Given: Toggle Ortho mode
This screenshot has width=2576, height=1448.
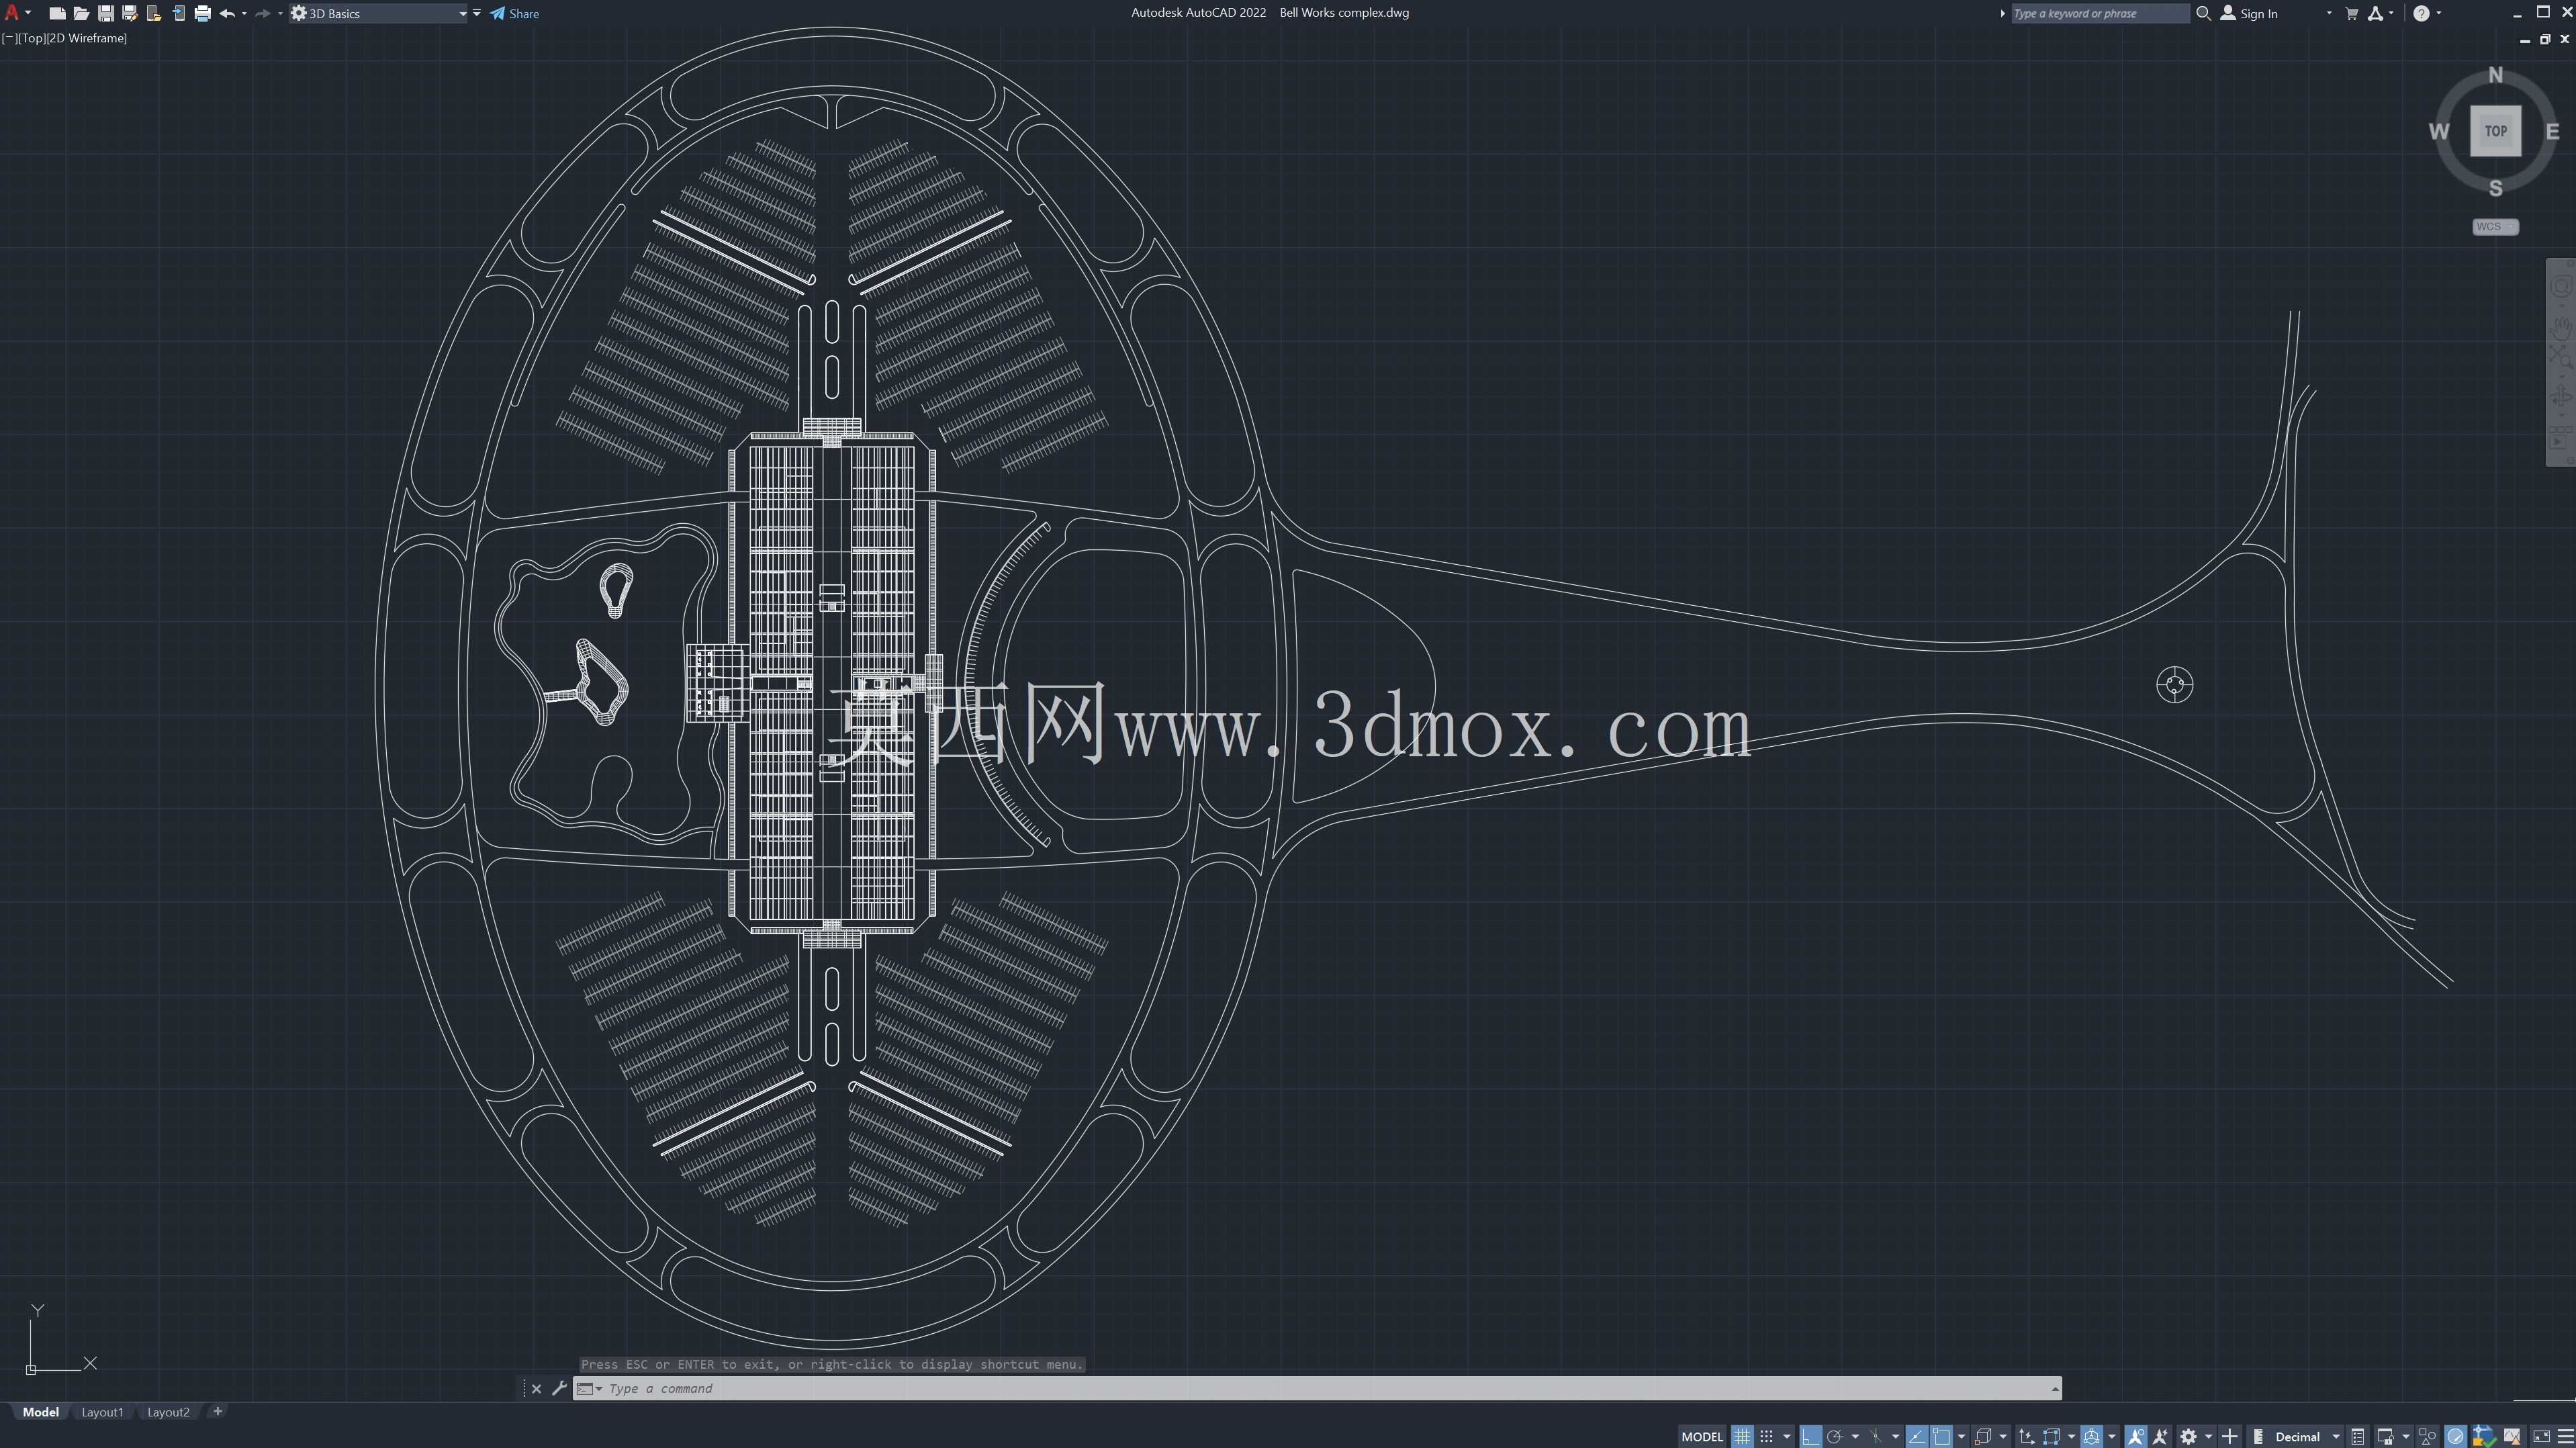Looking at the screenshot, I should click(x=1810, y=1437).
